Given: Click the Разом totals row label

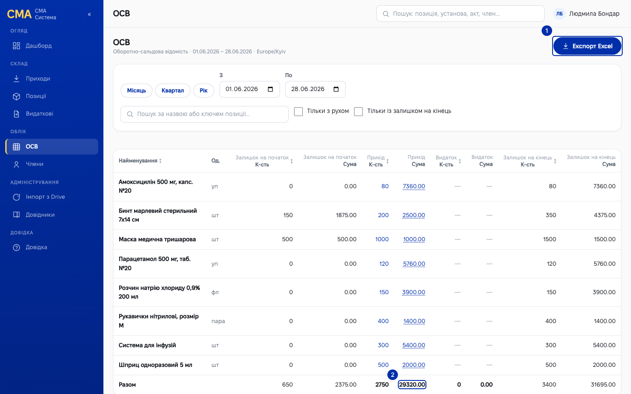Looking at the screenshot, I should (128, 385).
